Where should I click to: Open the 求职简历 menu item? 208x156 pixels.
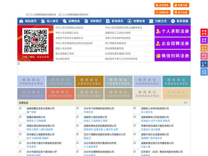click(96, 21)
